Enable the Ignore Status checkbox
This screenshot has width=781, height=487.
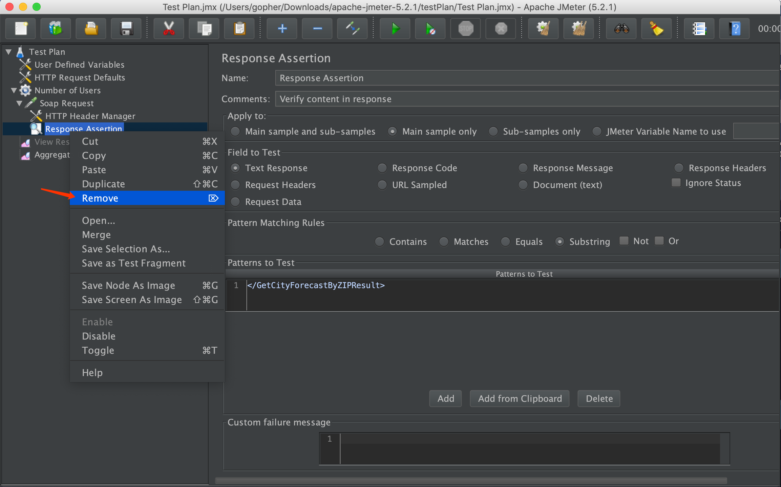point(676,183)
